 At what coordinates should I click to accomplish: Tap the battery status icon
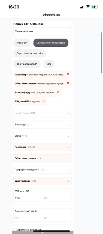point(95,7)
